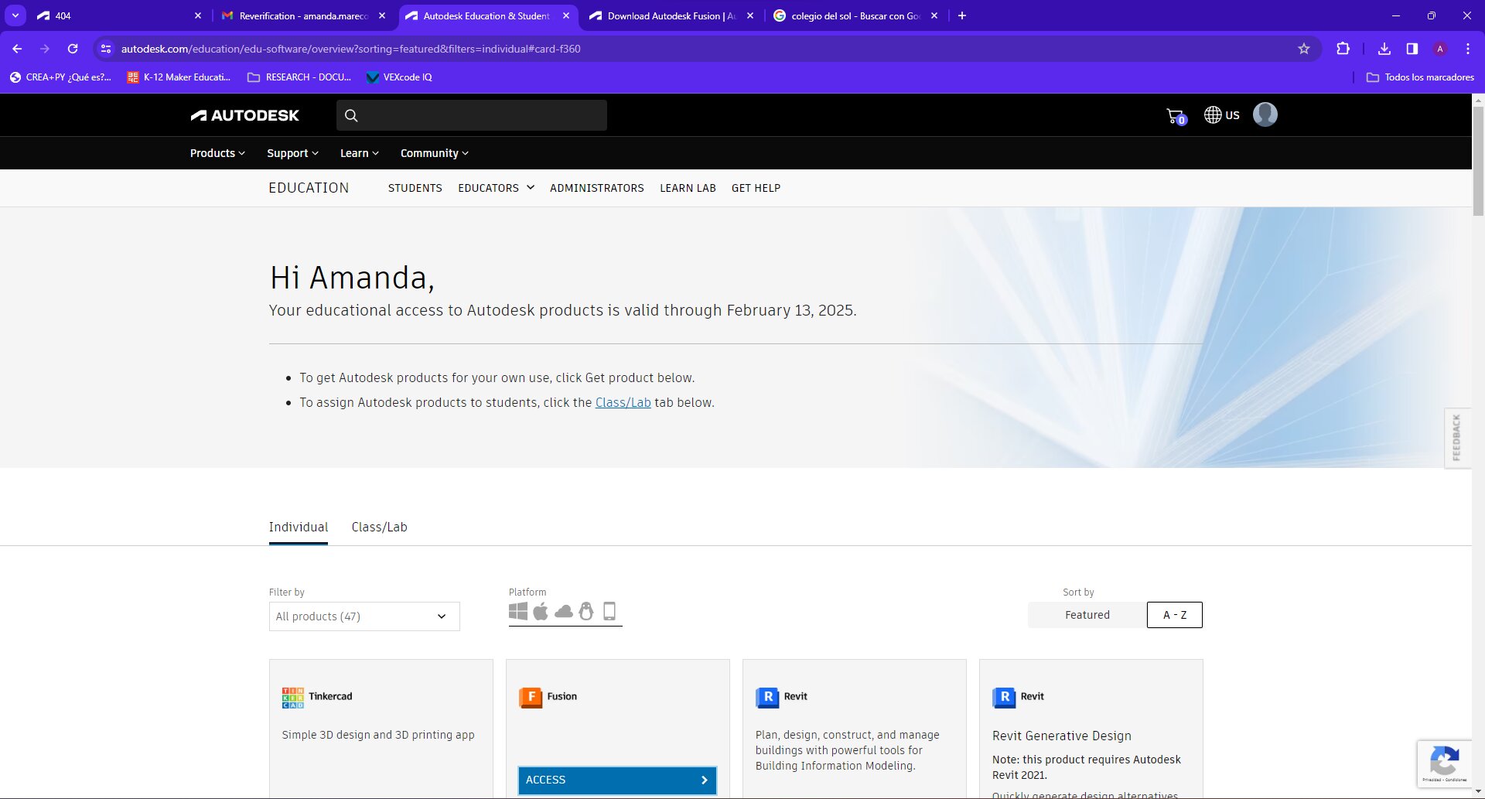Image resolution: width=1485 pixels, height=799 pixels.
Task: Close the 404 tab
Action: (x=198, y=15)
